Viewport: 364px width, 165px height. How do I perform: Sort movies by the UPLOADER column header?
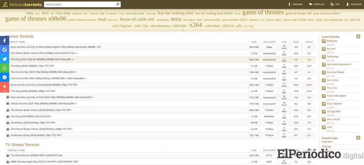tap(269, 42)
